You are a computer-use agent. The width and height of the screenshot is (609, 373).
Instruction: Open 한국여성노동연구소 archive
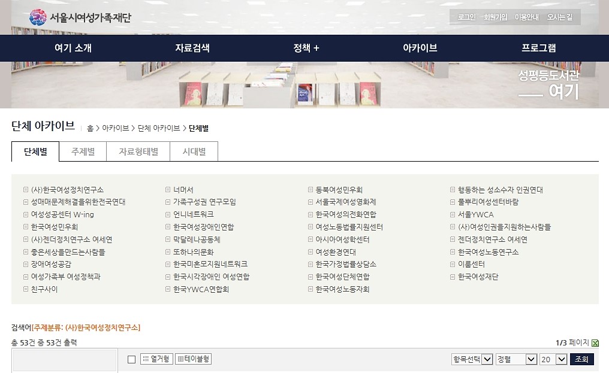(x=488, y=252)
